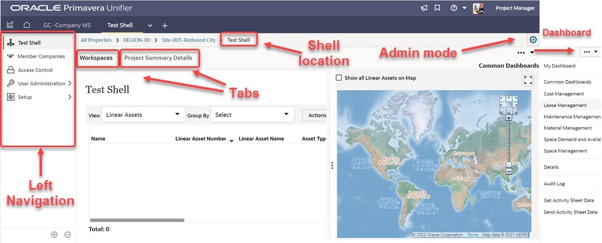Open the tab list chevron dropdown
This screenshot has width=602, height=243.
coord(150,25)
